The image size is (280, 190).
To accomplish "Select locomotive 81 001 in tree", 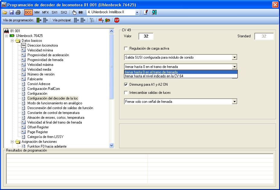I will (15, 31).
